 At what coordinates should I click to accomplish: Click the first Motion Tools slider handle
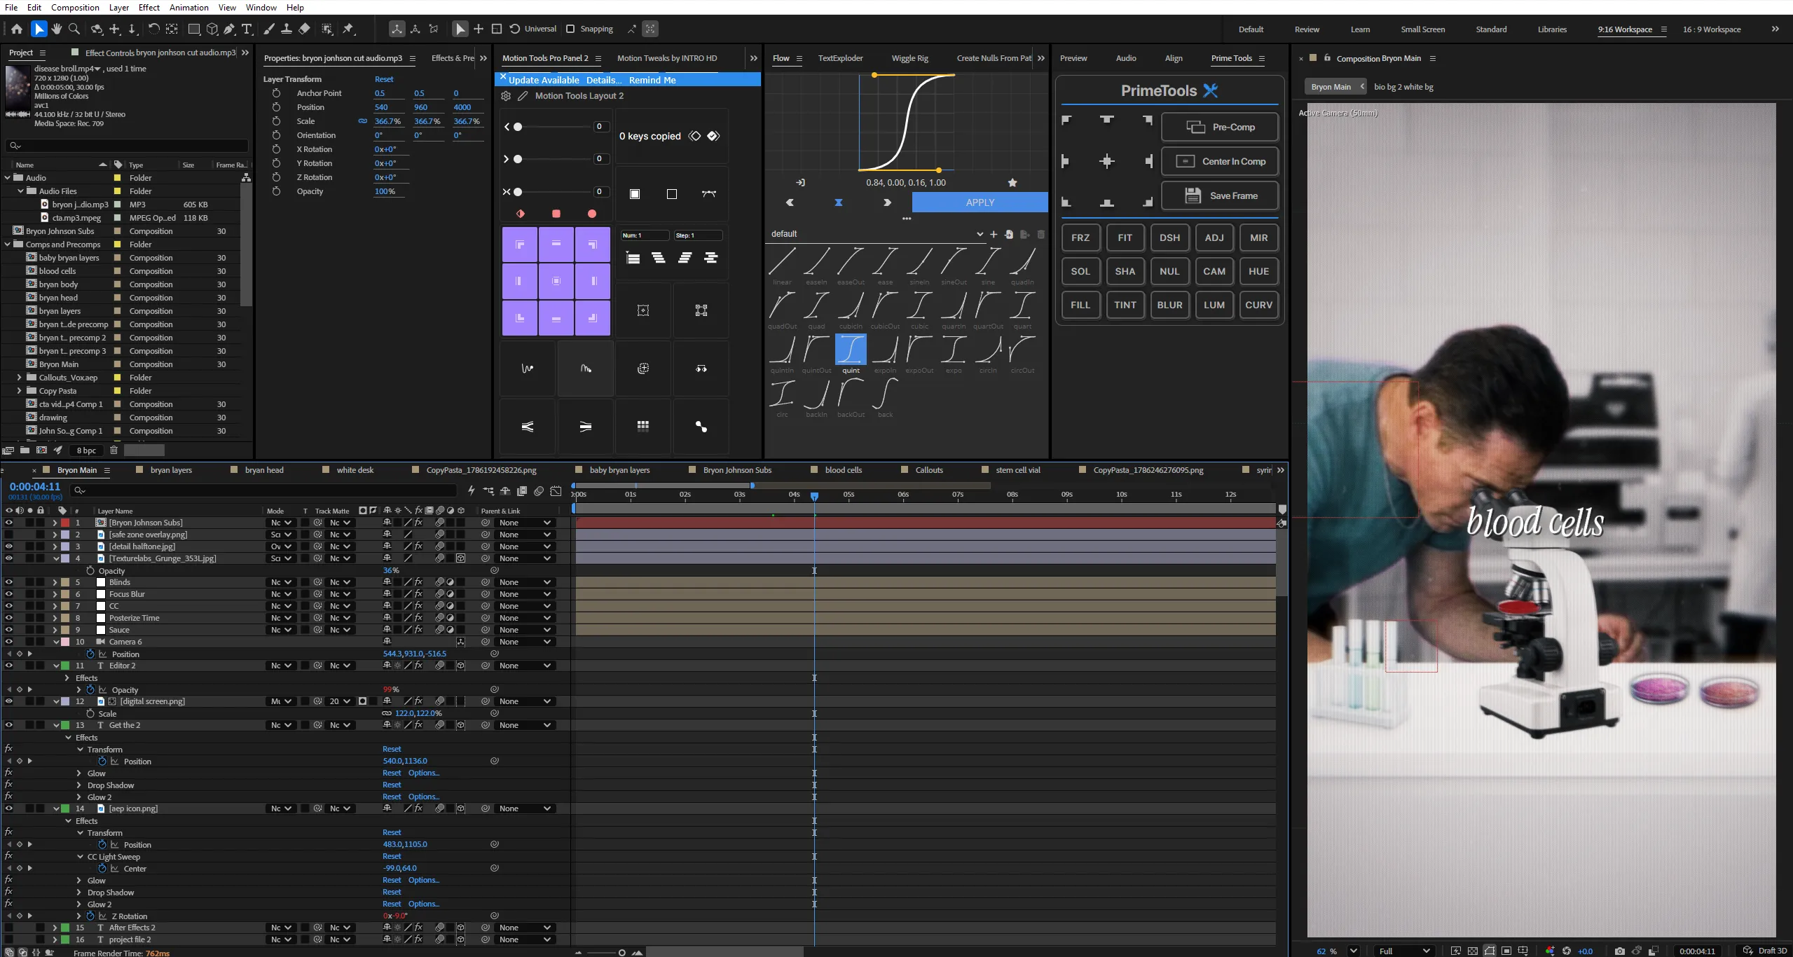[x=518, y=127]
